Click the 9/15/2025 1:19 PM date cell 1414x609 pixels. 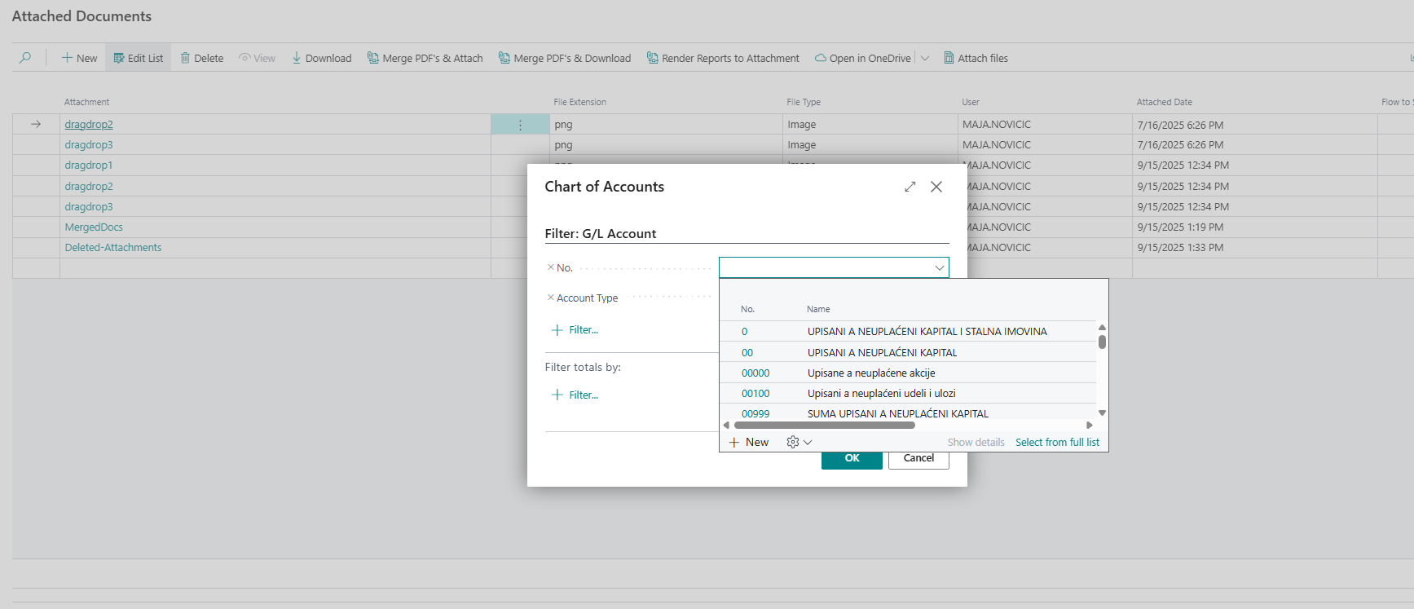point(1180,227)
